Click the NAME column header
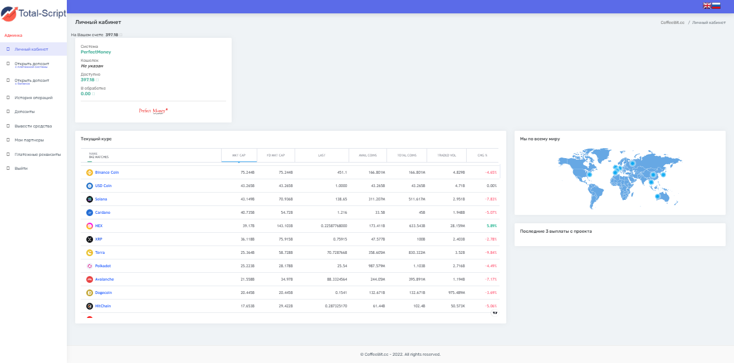Viewport: 734px width, 363px height. (151, 155)
